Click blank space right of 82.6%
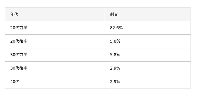Image resolution: width=200 pixels, height=96 pixels. coord(156,28)
